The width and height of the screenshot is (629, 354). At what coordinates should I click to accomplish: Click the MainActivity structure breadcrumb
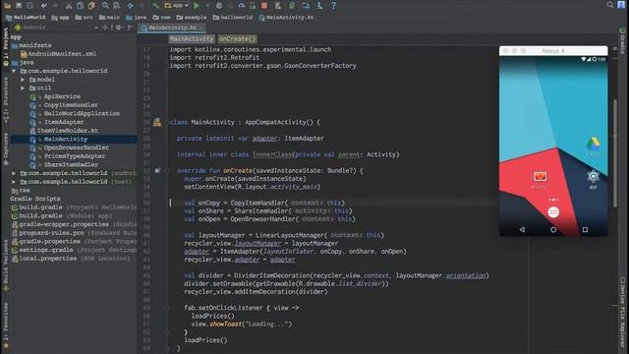click(192, 39)
